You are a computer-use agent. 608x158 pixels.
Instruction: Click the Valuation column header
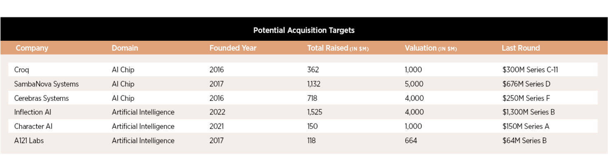[x=431, y=48]
